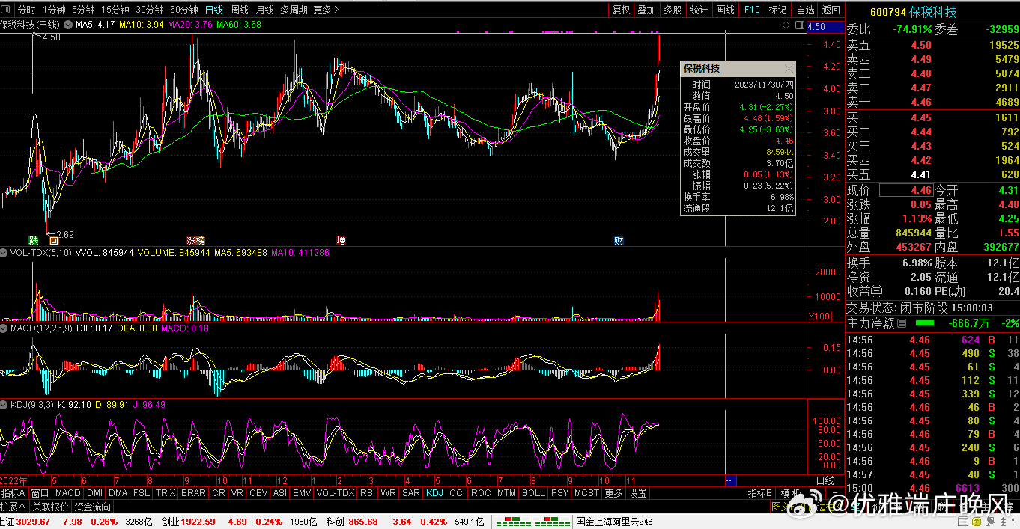1020x529 pixels.
Task: Click the 返回 button
Action: [x=831, y=10]
